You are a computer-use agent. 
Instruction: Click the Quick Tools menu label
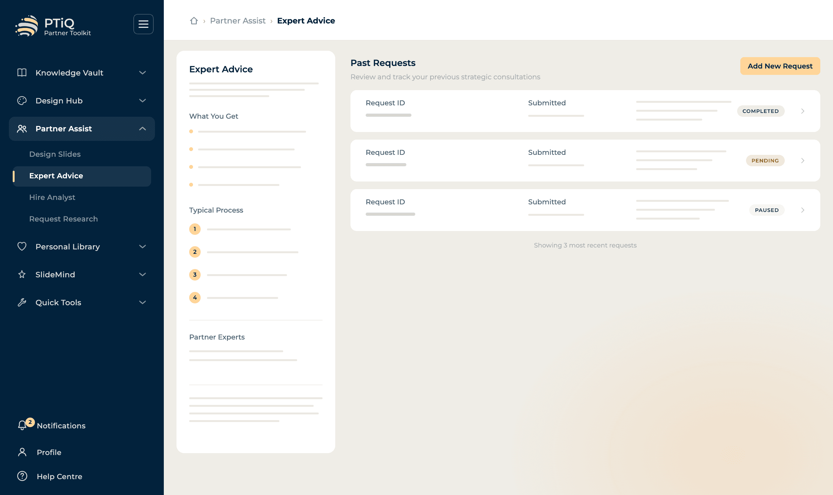tap(58, 302)
